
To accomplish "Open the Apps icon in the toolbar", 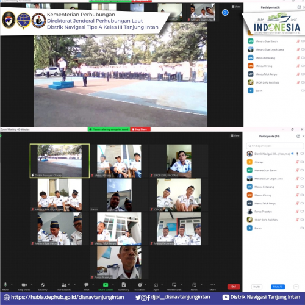I will pos(156,285).
